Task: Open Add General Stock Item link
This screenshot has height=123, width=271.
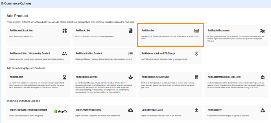Action: [21, 30]
